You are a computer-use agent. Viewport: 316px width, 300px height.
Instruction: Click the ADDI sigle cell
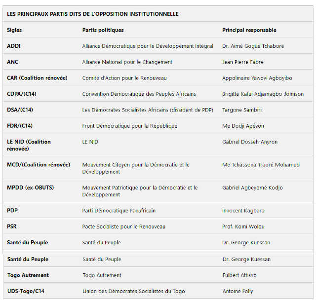click(x=14, y=46)
